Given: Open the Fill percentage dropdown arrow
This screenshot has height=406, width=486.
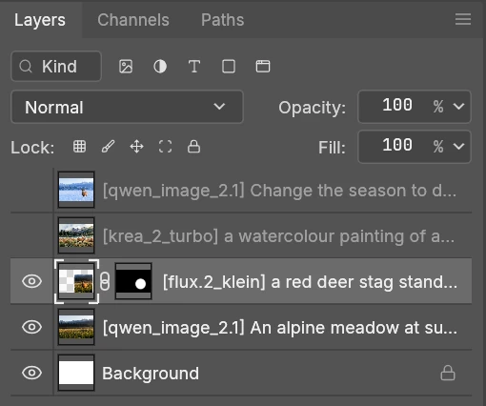Looking at the screenshot, I should coord(459,146).
